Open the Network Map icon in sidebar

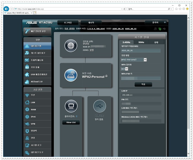pos(27,46)
